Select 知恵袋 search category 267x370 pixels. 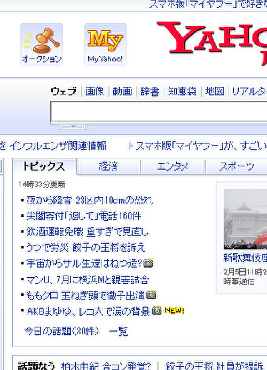pos(182,91)
